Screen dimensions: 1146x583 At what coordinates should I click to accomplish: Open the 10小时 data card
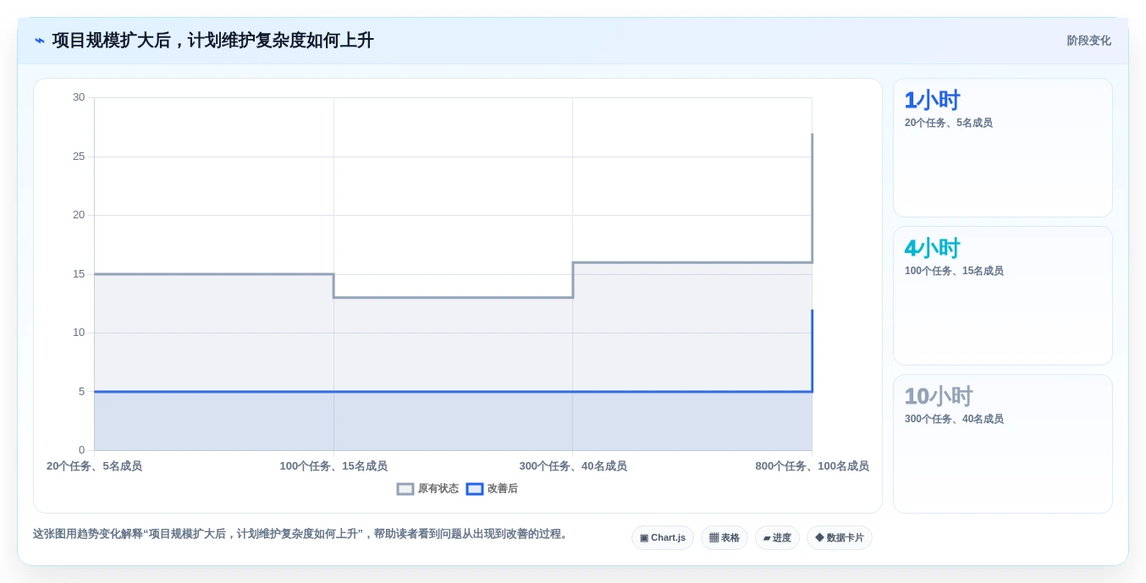coord(1003,444)
